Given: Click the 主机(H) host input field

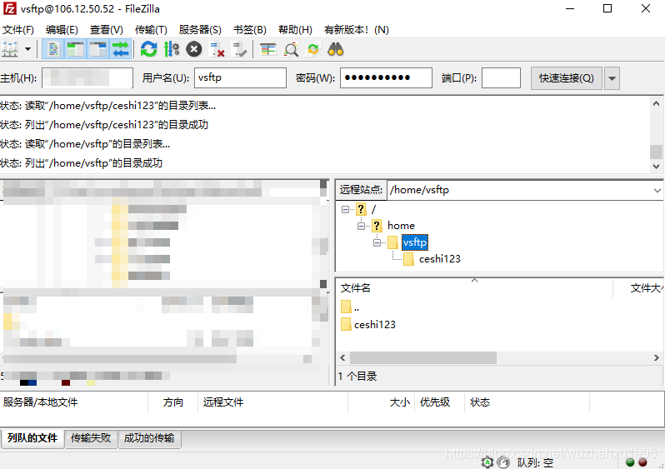Looking at the screenshot, I should point(87,78).
